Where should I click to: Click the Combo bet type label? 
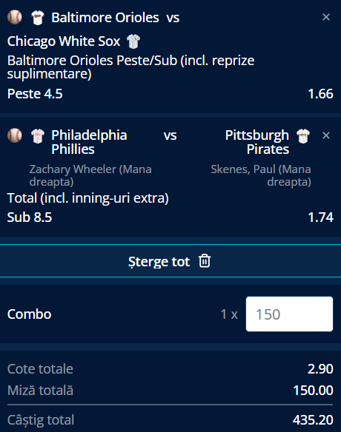(29, 314)
